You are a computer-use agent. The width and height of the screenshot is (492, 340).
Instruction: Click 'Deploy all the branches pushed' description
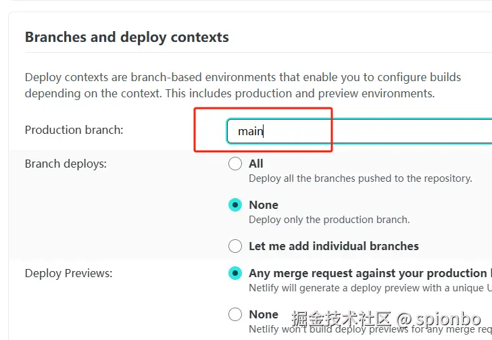pyautogui.click(x=360, y=178)
